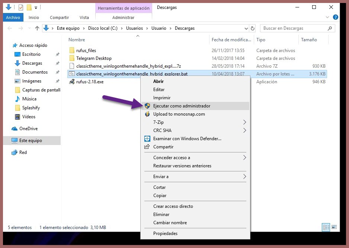Expand the 7-Zip submenu

[x=244, y=122]
